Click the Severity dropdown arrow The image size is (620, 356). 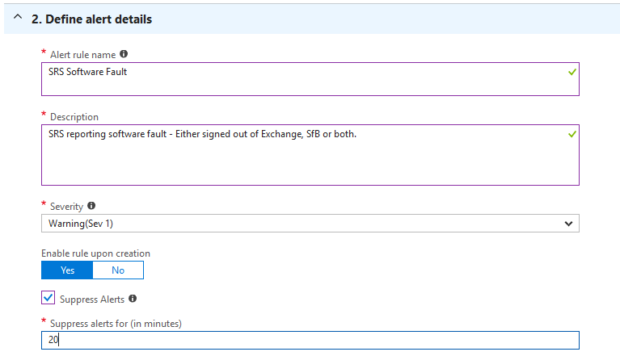568,224
